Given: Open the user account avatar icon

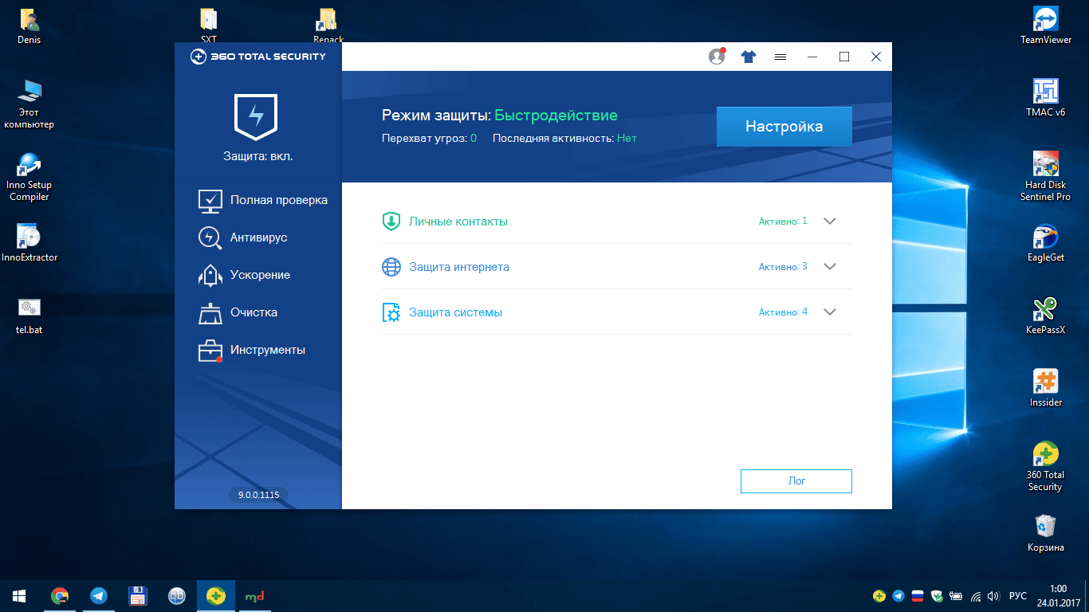Looking at the screenshot, I should (x=717, y=57).
